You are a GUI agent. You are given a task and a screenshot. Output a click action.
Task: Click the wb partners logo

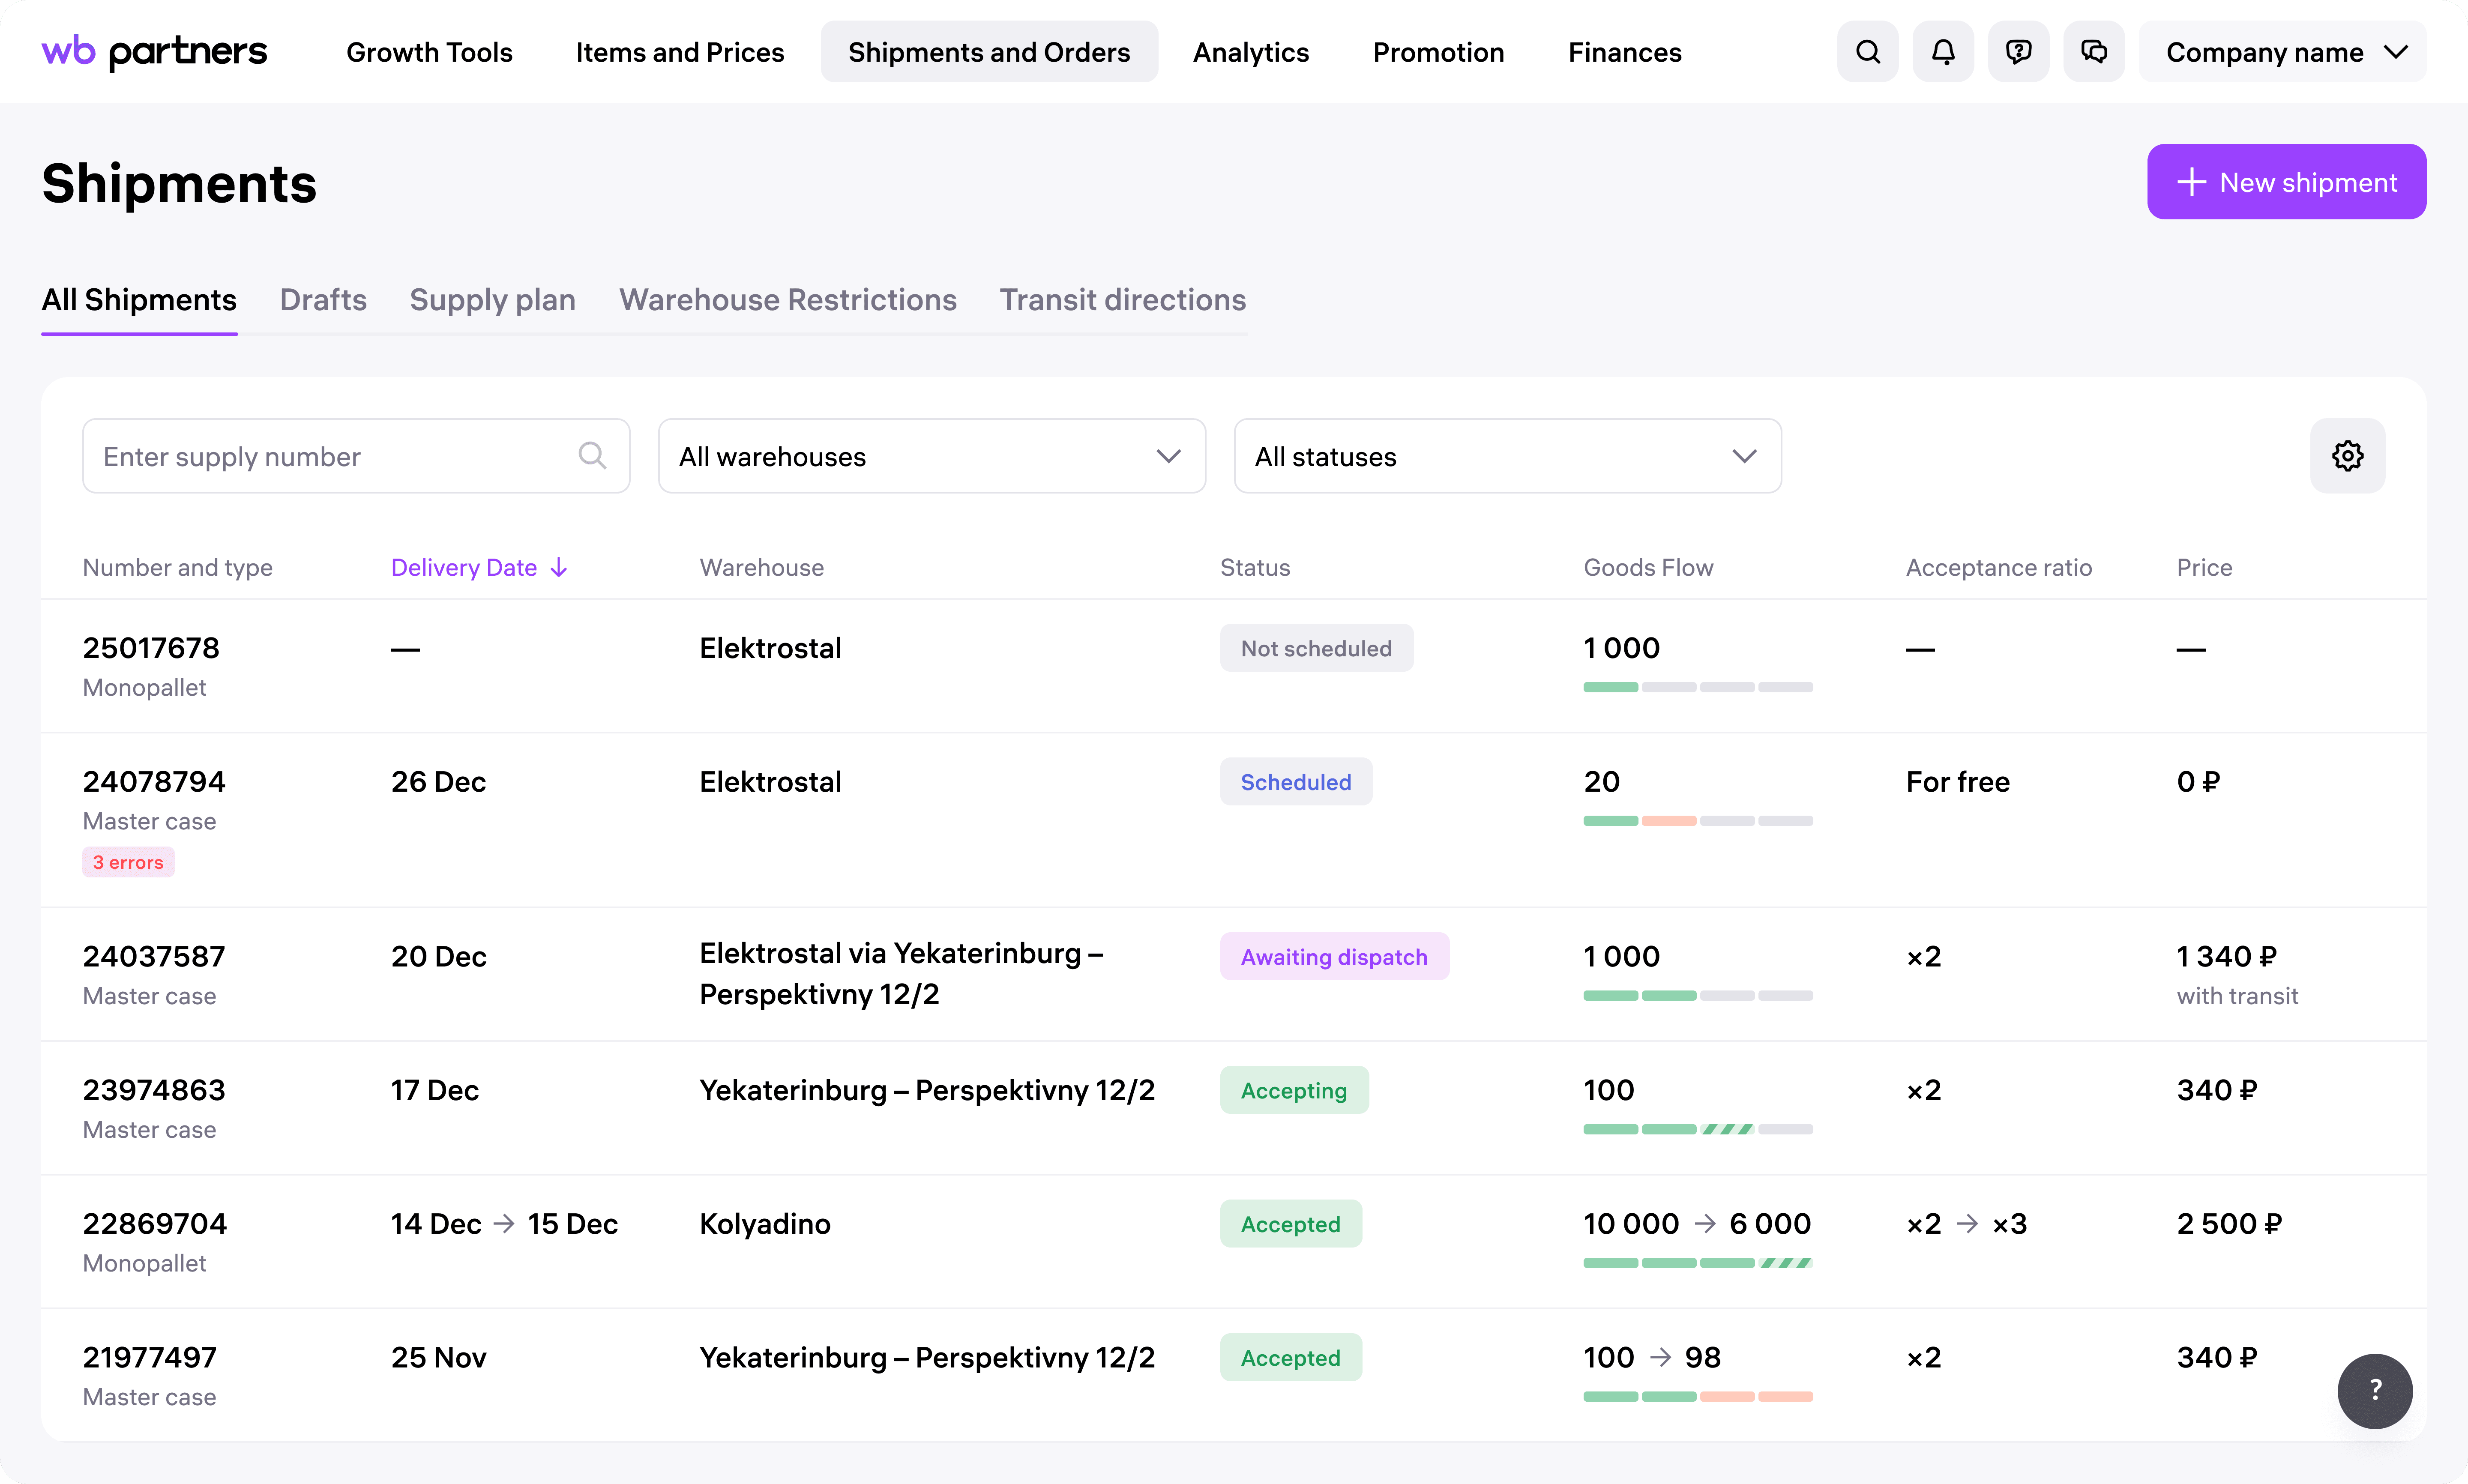(154, 52)
